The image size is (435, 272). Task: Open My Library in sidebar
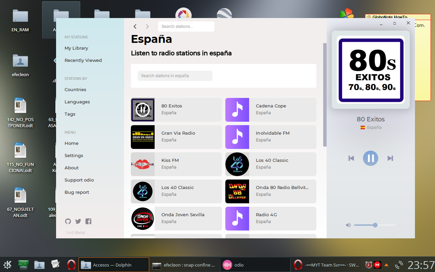point(76,48)
